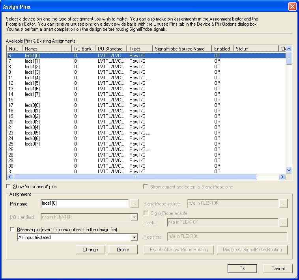Confirm with the OK button
The width and height of the screenshot is (299, 280).
(x=242, y=269)
